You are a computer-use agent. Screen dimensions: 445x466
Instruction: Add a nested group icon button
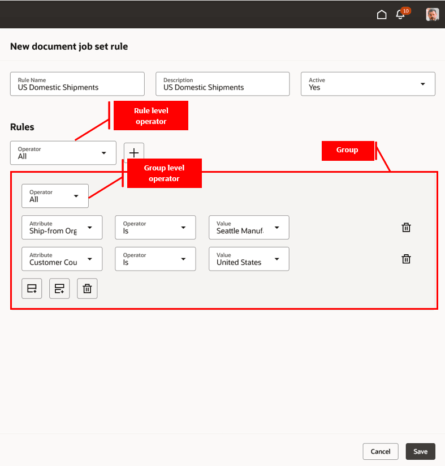click(59, 289)
